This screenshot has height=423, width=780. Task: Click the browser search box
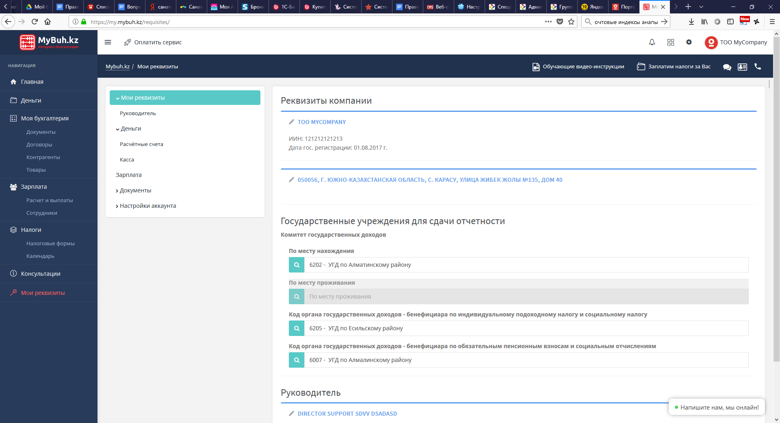coord(626,22)
